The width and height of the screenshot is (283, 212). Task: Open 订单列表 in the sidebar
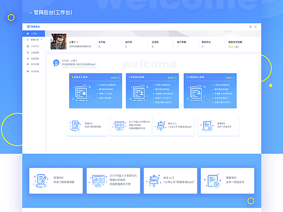point(35,46)
